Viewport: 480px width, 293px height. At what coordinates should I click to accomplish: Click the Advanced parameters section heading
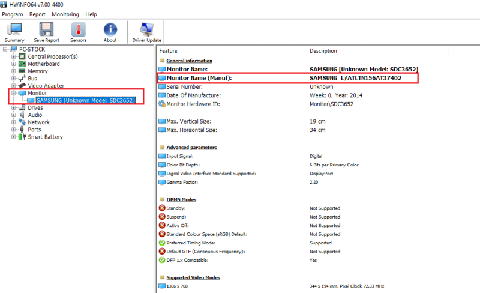[x=191, y=148]
